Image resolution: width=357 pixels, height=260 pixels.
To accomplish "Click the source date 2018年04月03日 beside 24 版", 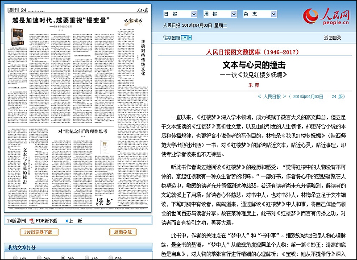I will 308,96.
